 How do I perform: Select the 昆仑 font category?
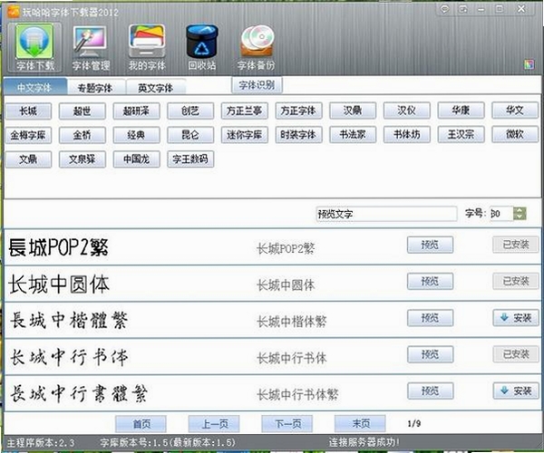tap(190, 135)
